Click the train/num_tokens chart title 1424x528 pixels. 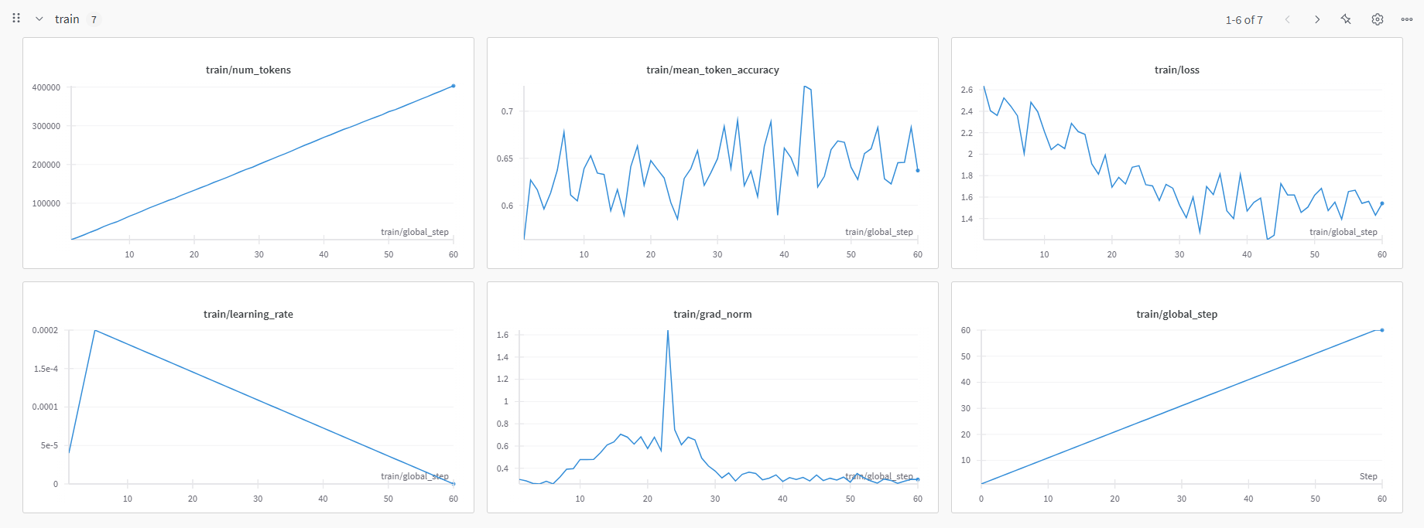(x=248, y=70)
